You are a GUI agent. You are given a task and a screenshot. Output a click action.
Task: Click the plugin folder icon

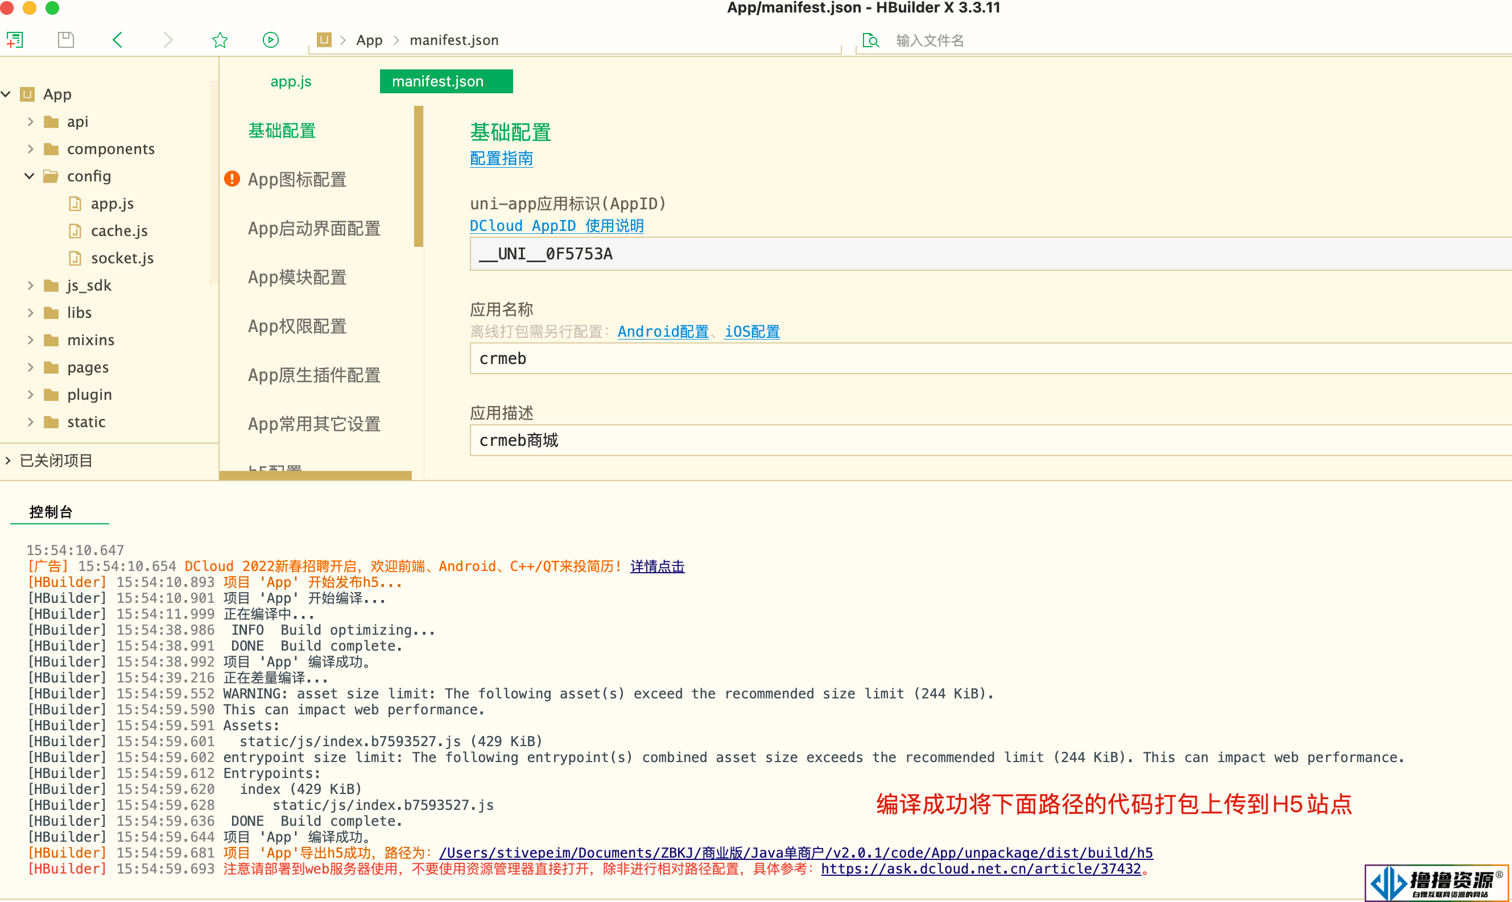52,395
